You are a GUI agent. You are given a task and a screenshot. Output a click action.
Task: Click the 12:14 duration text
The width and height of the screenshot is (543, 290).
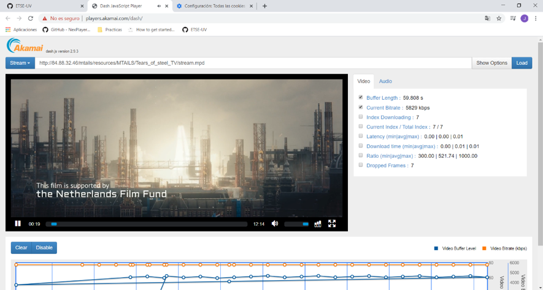click(259, 224)
